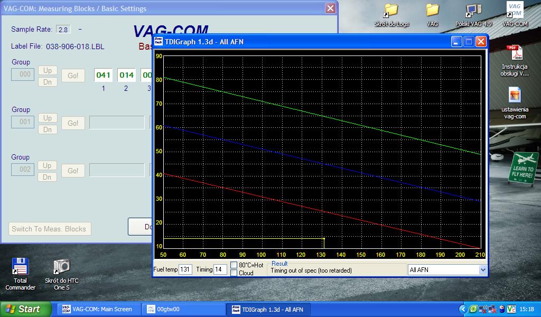Click Dn button for group 001
The image size is (541, 317).
click(x=48, y=129)
